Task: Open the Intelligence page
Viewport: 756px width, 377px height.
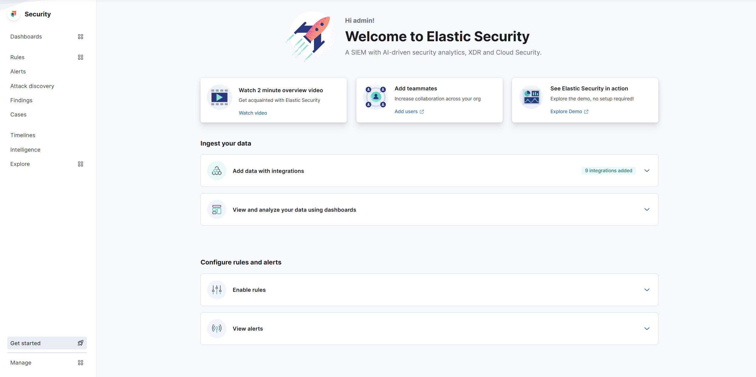Action: [25, 150]
